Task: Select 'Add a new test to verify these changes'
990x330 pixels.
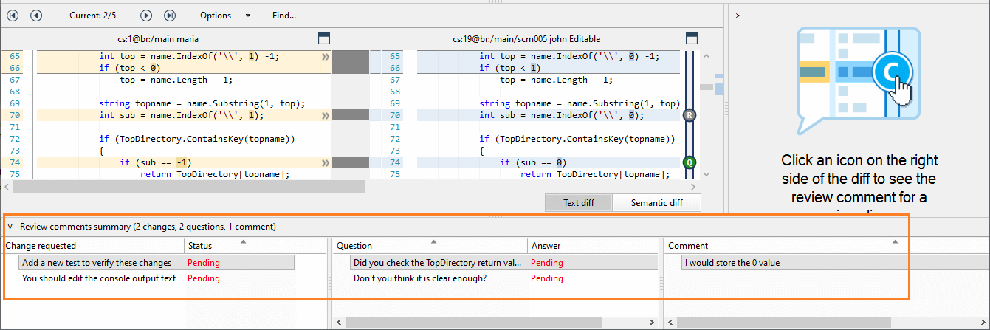Action: pos(97,263)
